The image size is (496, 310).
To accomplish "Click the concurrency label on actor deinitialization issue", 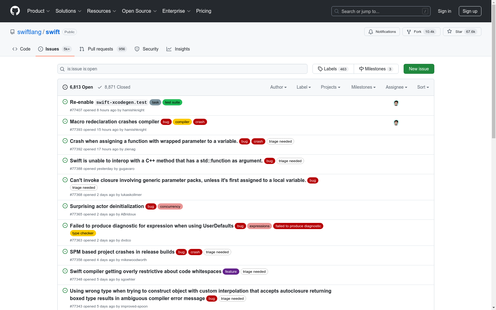I will pos(170,206).
